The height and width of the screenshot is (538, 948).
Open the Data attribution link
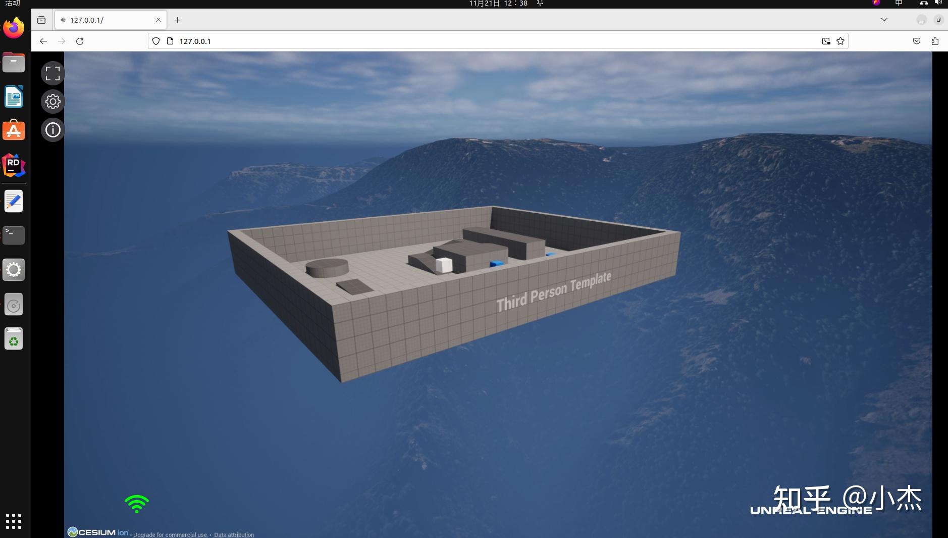(234, 534)
